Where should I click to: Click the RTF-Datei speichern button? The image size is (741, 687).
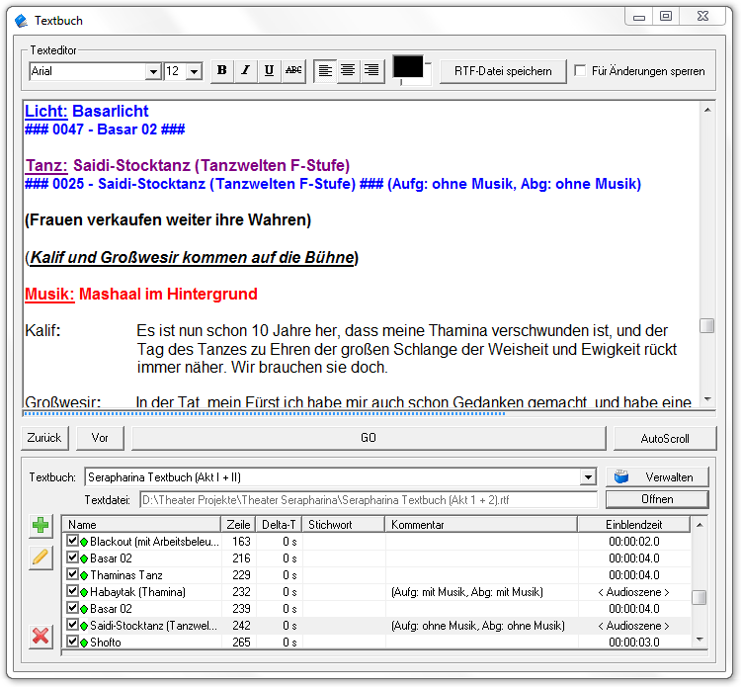point(503,71)
